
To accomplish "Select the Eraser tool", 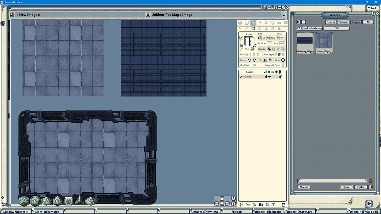I will click(273, 28).
